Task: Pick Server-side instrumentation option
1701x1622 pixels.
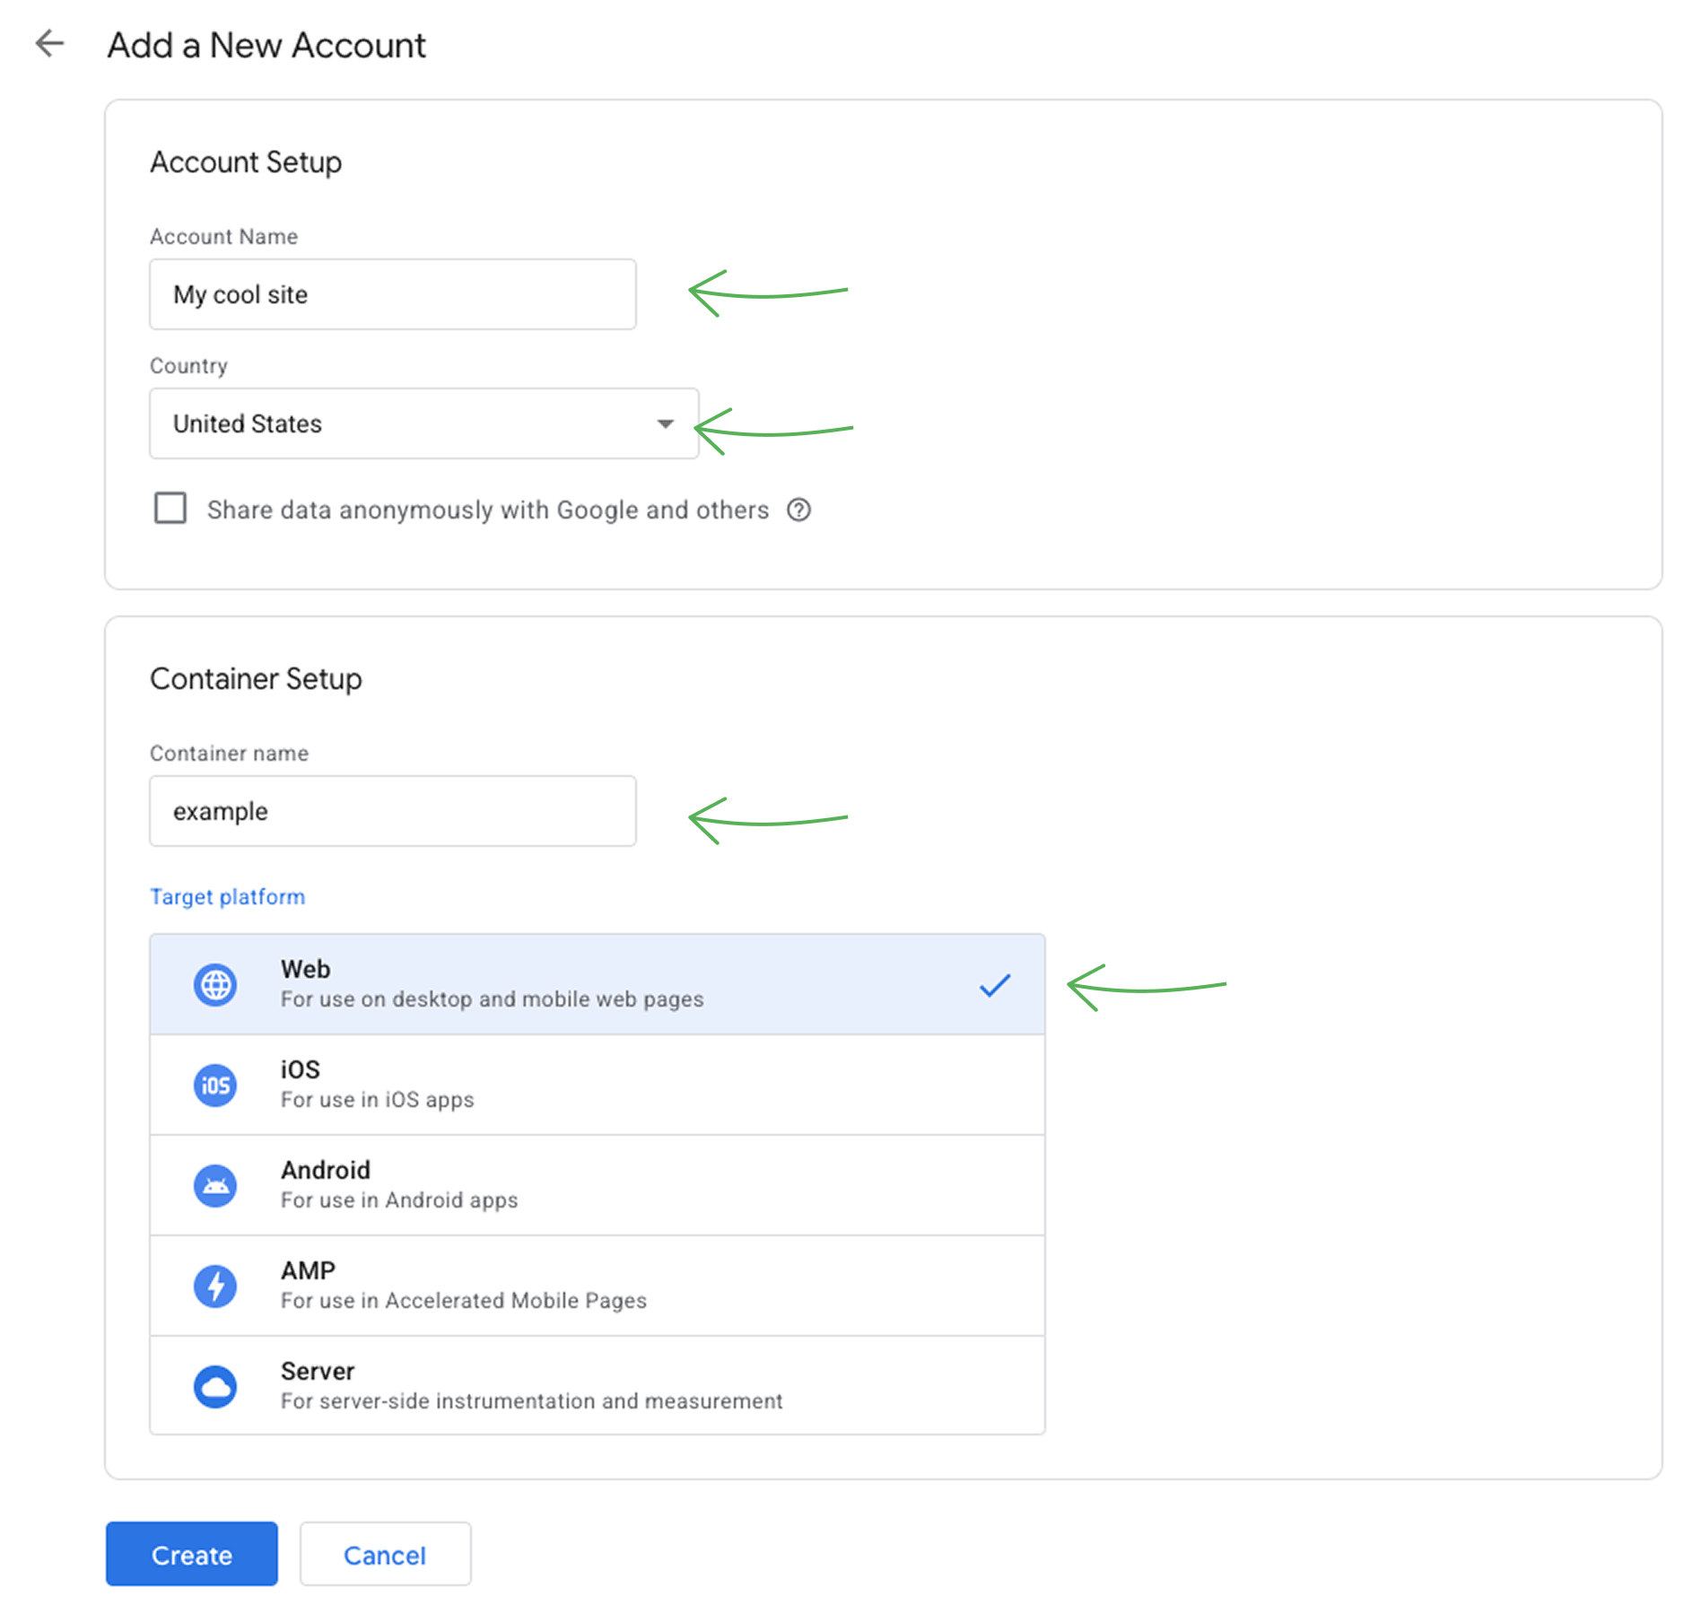Action: [x=597, y=1386]
